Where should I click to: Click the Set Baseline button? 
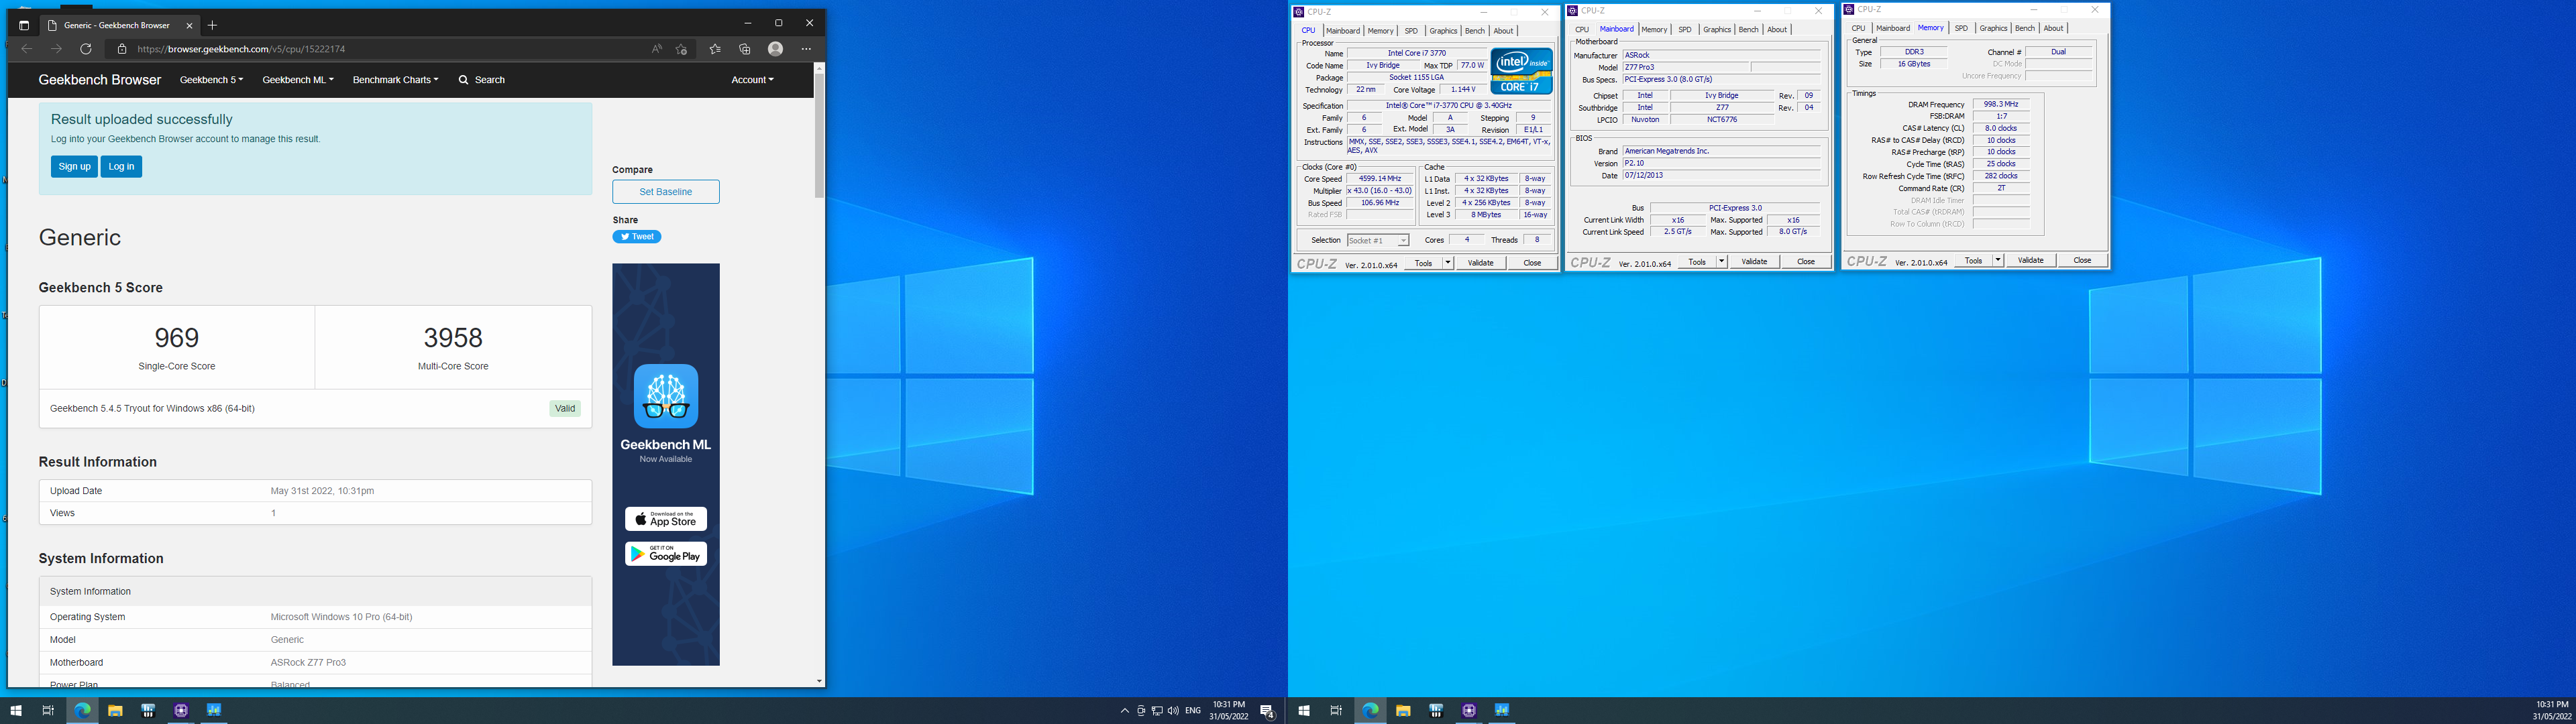click(x=666, y=192)
